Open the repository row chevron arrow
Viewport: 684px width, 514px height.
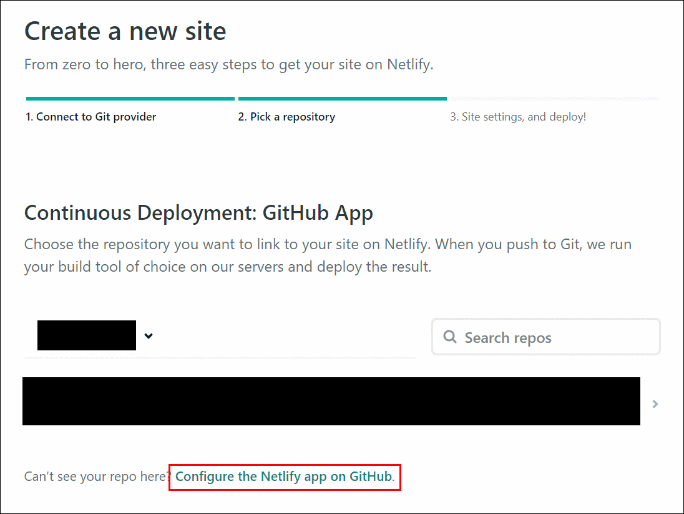point(655,404)
